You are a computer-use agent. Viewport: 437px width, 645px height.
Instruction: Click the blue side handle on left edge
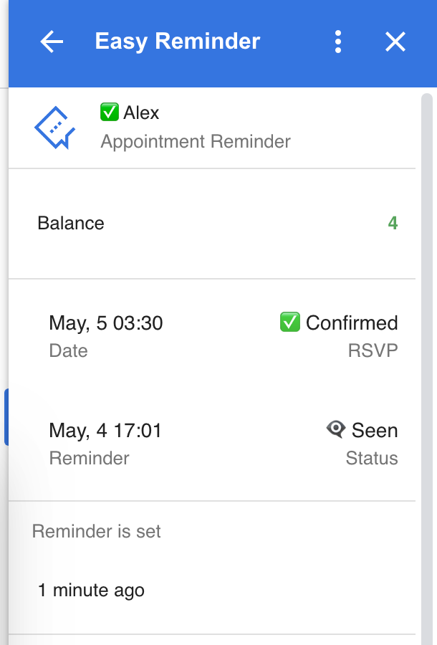6,417
